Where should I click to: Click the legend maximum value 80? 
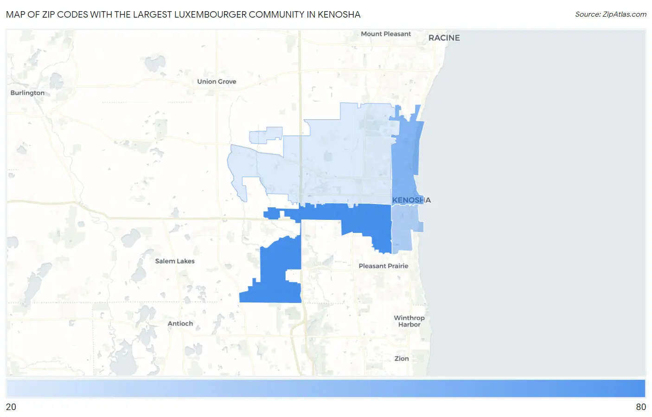click(640, 407)
